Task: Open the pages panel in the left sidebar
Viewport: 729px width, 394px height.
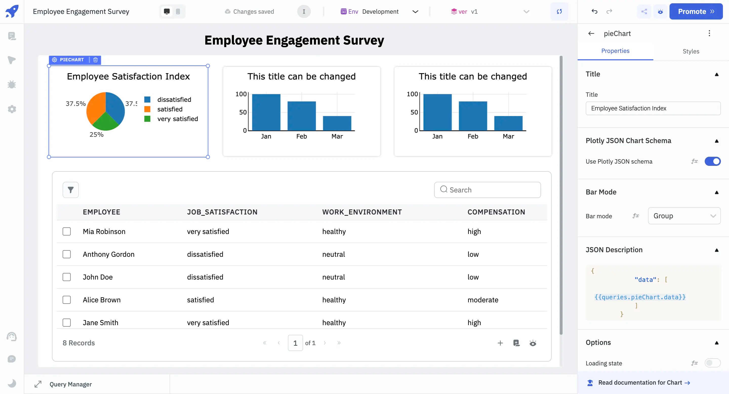Action: pos(12,36)
